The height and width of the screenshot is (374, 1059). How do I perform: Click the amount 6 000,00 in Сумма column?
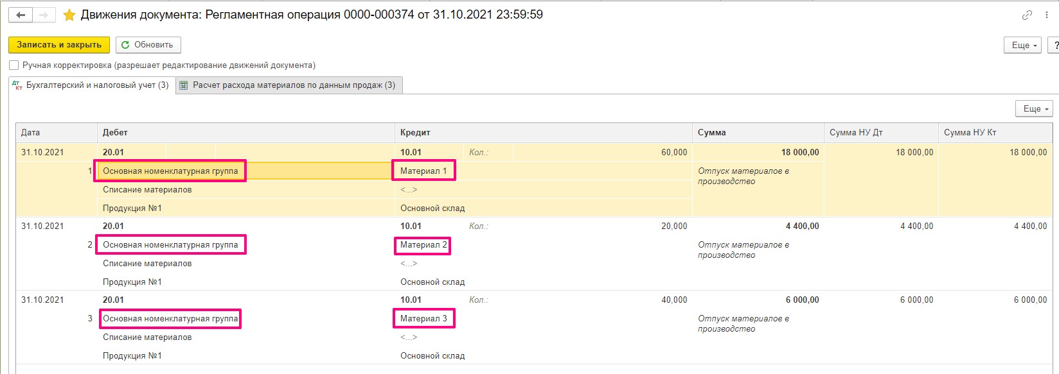click(x=802, y=300)
